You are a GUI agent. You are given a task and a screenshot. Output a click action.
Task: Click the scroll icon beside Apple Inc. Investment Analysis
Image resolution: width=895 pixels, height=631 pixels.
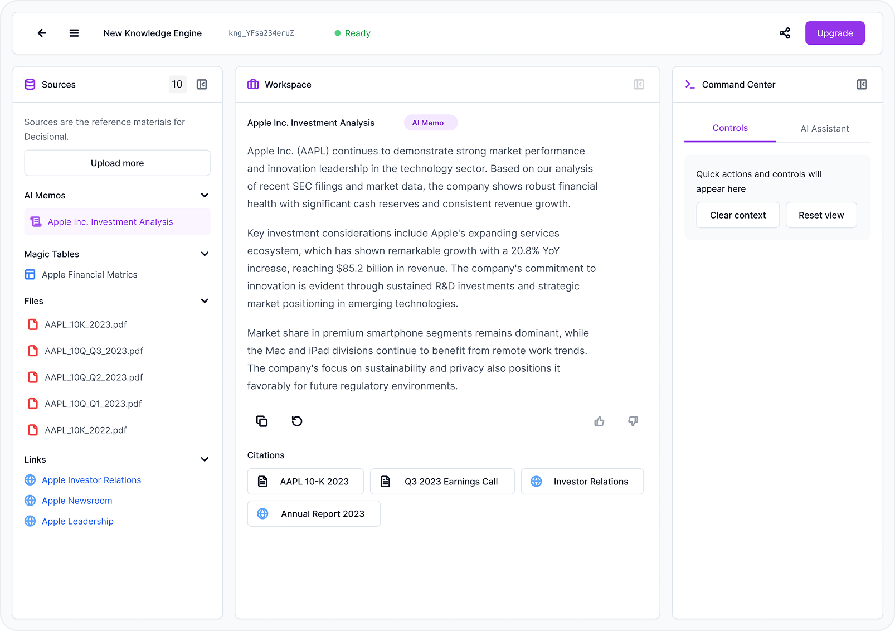[x=36, y=222]
